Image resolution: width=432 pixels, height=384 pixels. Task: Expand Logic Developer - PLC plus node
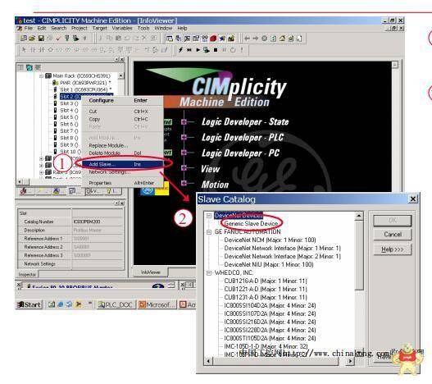tap(184, 137)
